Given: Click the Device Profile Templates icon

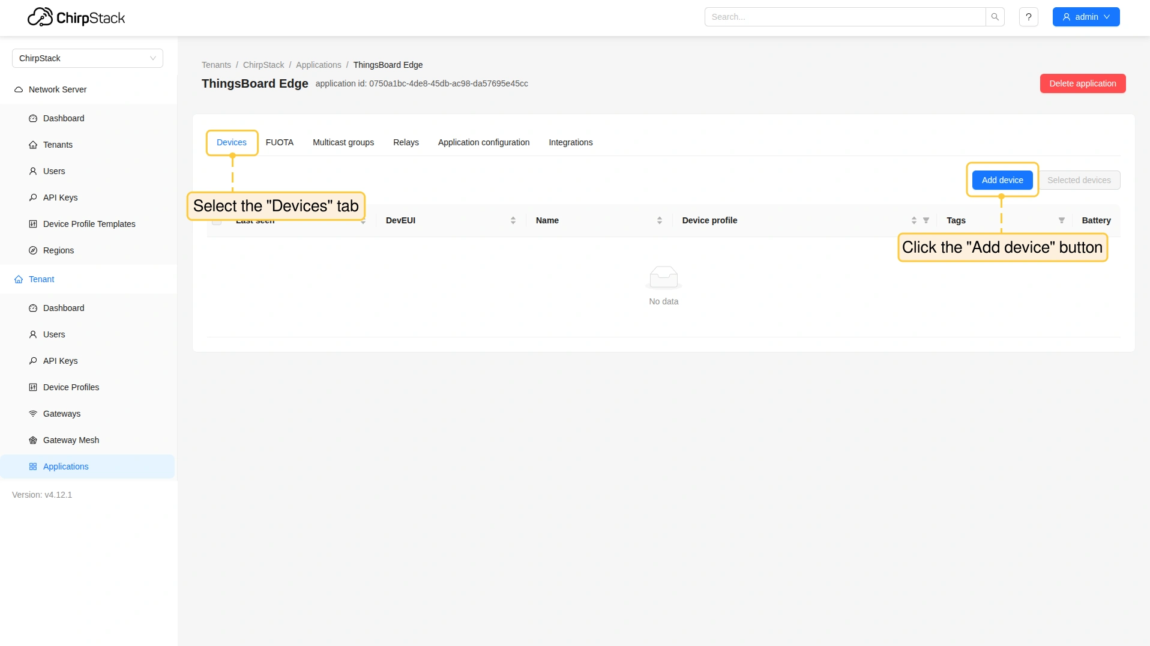Looking at the screenshot, I should (x=33, y=224).
